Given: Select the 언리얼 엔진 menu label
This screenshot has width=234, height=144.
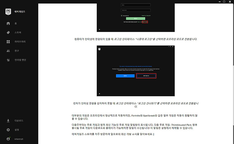Looking at the screenshot, I should pyautogui.click(x=20, y=60).
